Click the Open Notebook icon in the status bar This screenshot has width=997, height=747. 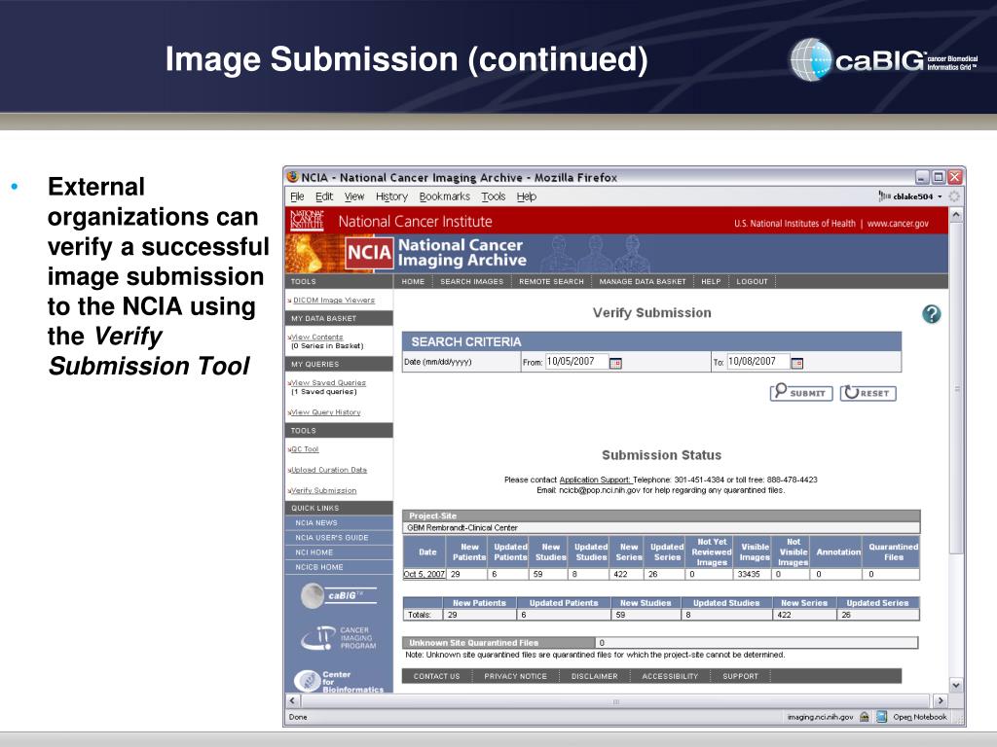(881, 717)
